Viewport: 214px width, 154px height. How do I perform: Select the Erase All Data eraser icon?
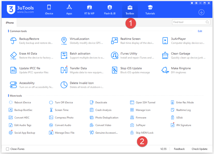(13, 56)
